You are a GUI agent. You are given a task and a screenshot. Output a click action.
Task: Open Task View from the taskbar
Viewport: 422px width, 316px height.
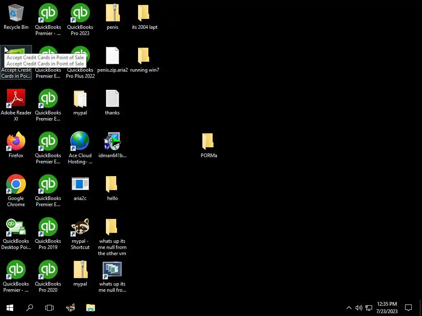(49, 308)
